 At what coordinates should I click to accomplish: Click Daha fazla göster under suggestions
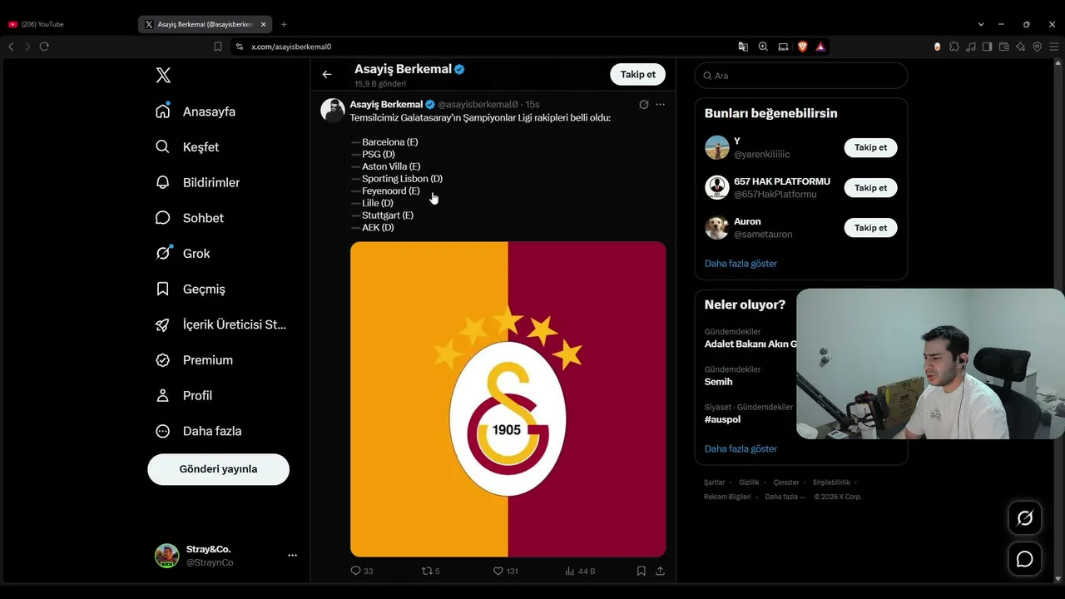pyautogui.click(x=741, y=264)
